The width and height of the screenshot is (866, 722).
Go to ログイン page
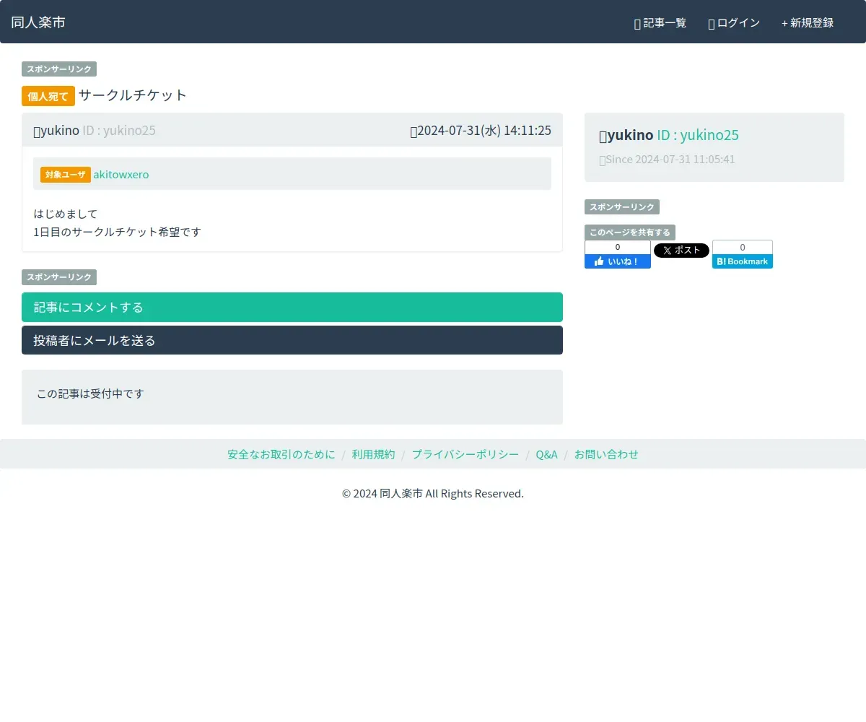coord(734,23)
